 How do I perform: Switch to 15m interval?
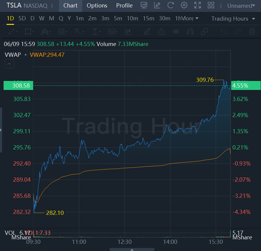(x=148, y=19)
